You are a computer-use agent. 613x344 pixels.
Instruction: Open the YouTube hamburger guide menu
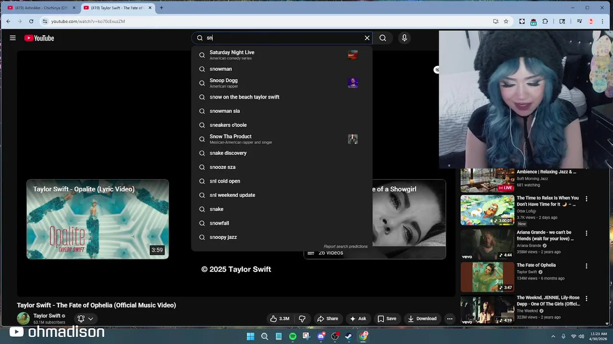pos(13,38)
